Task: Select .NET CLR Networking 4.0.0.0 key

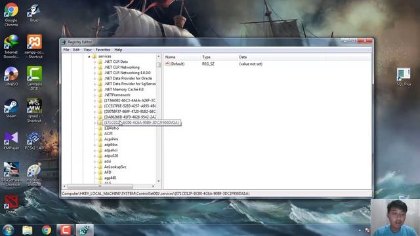Action: click(127, 73)
